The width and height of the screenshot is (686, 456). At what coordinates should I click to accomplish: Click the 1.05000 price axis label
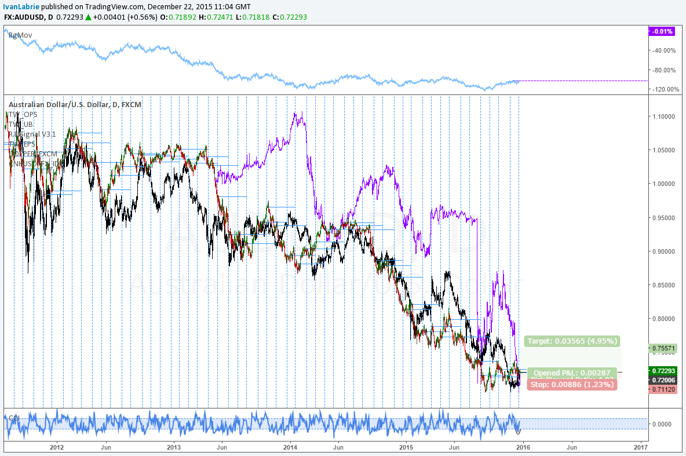[x=663, y=150]
